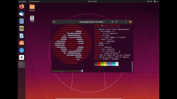Launch Thunderbird mail from the dock
The height and width of the screenshot is (99, 177).
(22, 14)
